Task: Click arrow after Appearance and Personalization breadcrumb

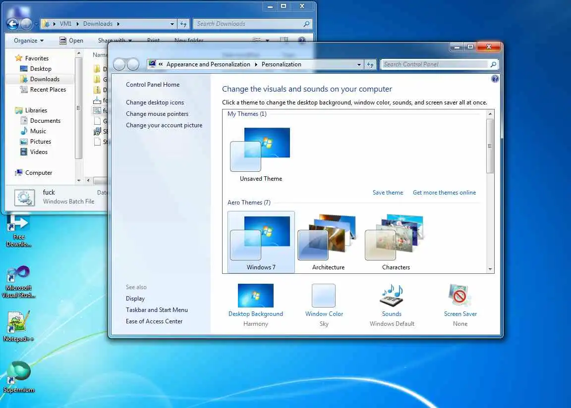Action: pyautogui.click(x=256, y=64)
